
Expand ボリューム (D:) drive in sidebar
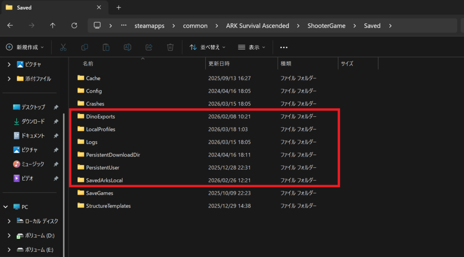click(9, 236)
